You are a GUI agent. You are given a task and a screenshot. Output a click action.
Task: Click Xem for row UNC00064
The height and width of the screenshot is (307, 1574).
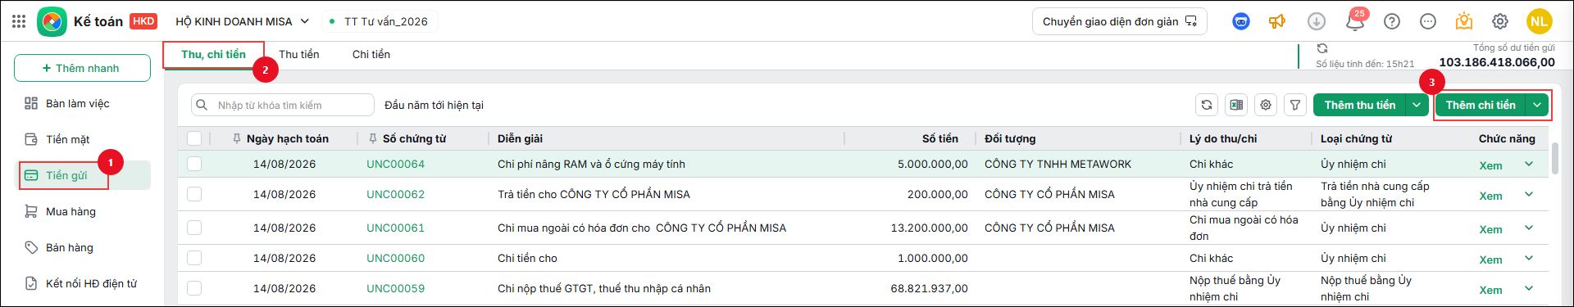(x=1490, y=165)
